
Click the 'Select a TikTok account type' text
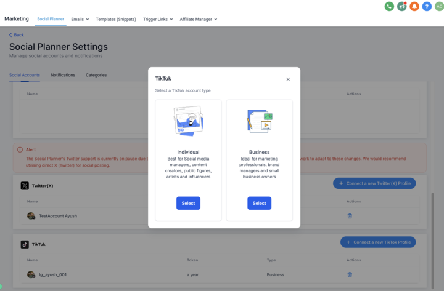click(x=183, y=90)
